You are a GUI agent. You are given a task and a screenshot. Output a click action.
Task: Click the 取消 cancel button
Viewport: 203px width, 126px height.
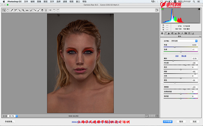[181, 122]
